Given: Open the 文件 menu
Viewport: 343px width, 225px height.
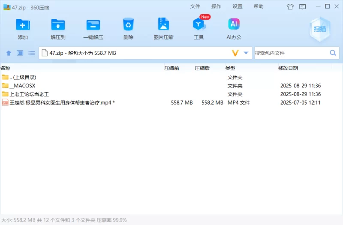Looking at the screenshot, I should [195, 6].
